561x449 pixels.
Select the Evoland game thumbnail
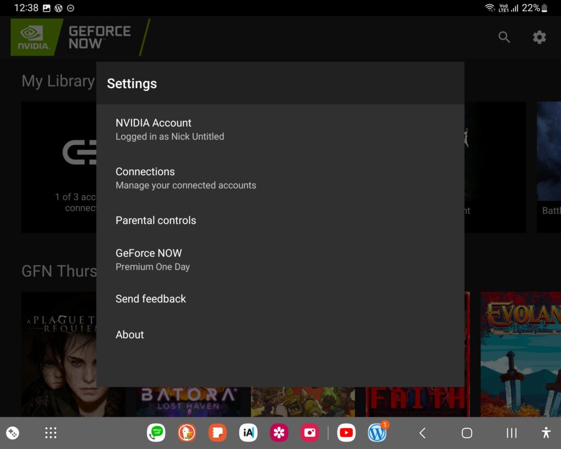click(x=520, y=354)
